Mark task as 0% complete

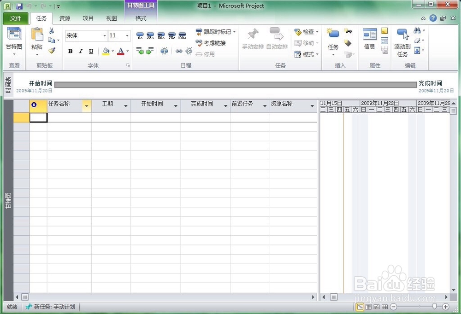(140, 36)
